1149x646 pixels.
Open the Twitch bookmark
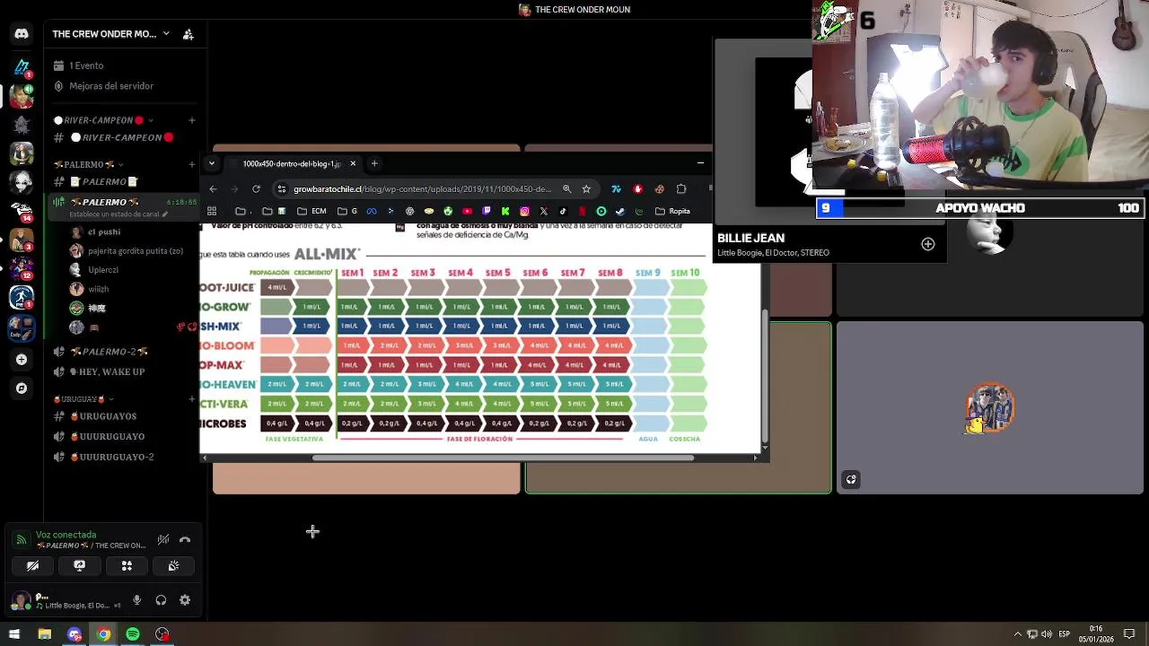point(487,212)
